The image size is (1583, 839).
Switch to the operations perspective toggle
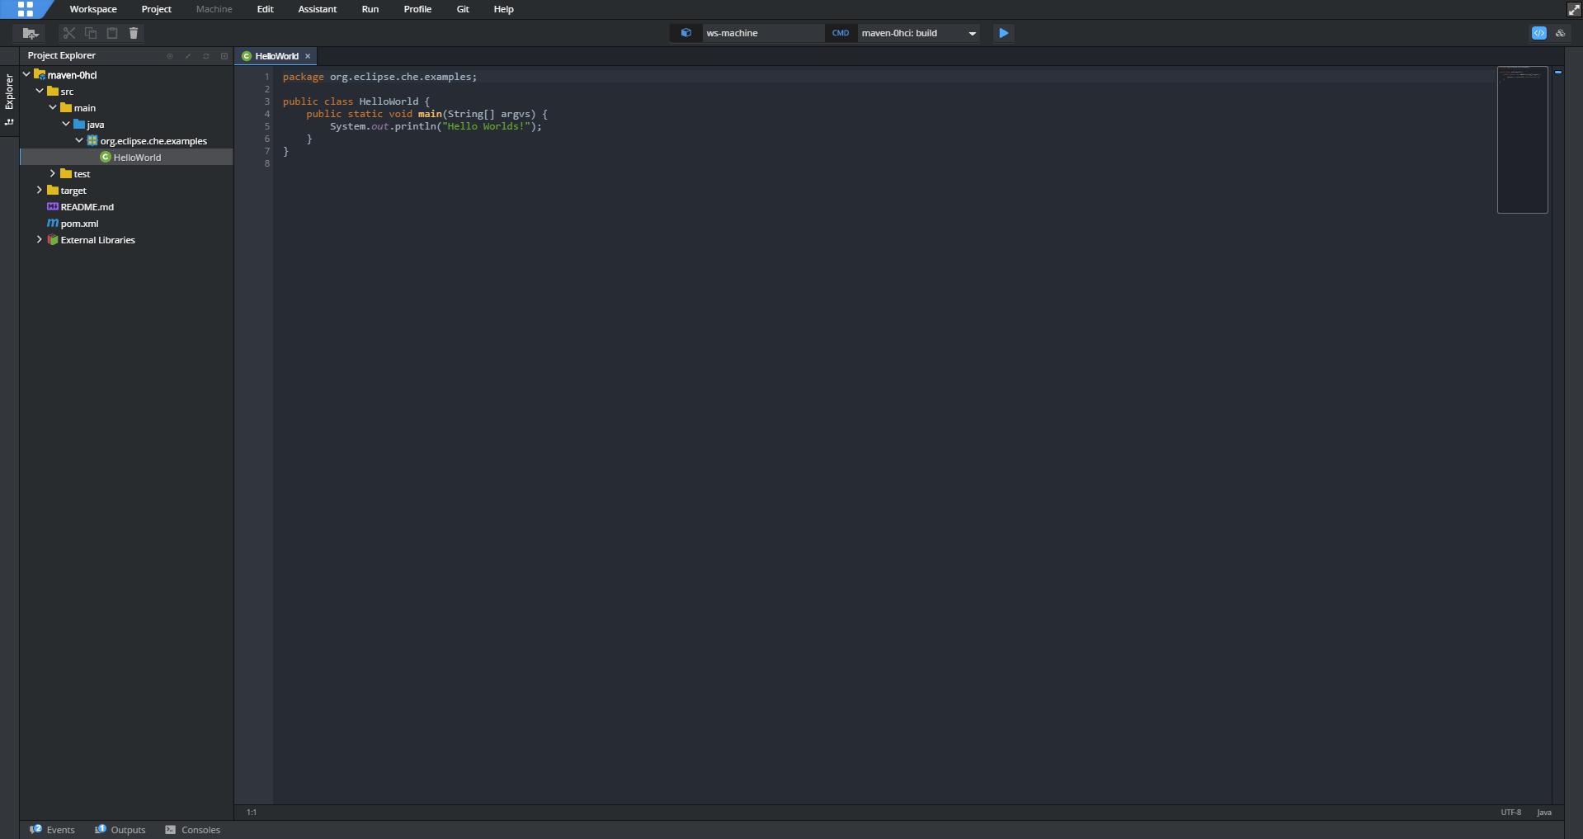coord(1560,33)
